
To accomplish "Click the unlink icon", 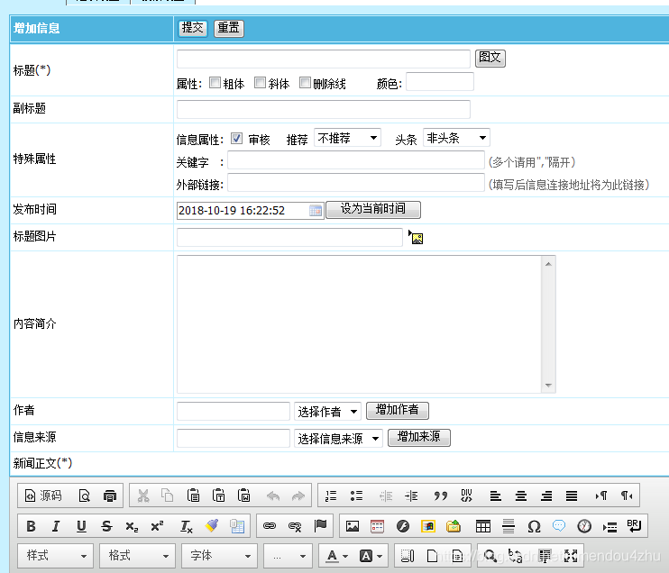I will (x=295, y=526).
